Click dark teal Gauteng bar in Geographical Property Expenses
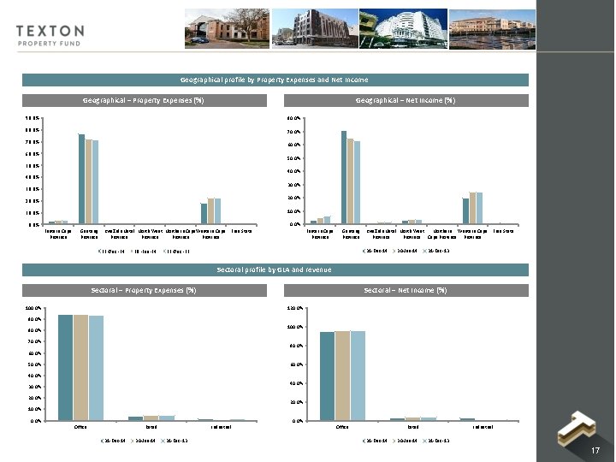Image resolution: width=616 pixels, height=462 pixels. (82, 179)
